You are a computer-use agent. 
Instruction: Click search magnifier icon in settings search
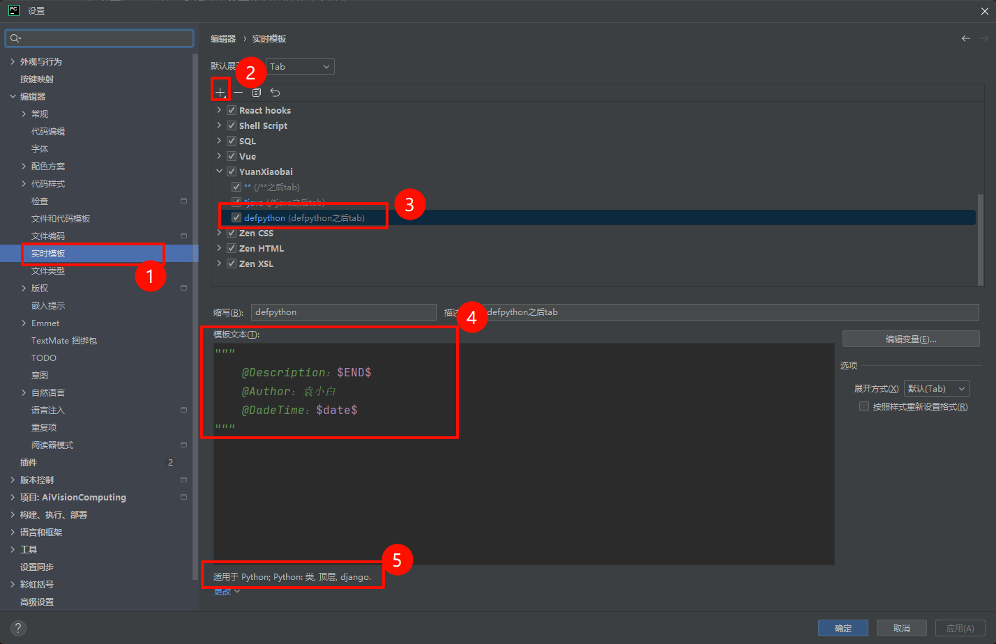click(x=15, y=38)
